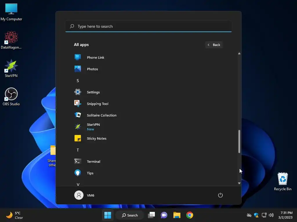This screenshot has height=222, width=297.
Task: Click the V letter group header
Action: [78, 184]
